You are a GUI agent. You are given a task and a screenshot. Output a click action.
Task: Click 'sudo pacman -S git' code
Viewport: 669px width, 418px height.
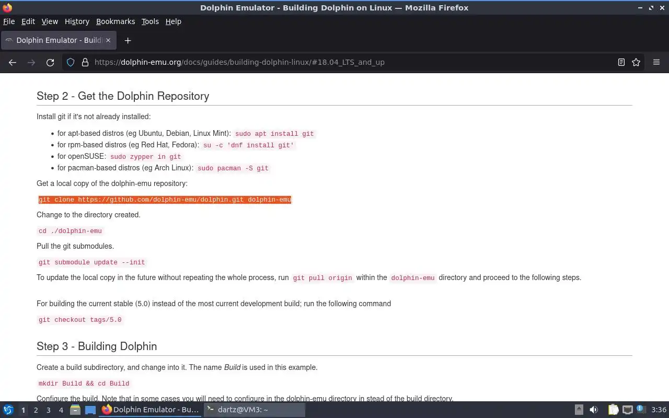click(x=233, y=168)
